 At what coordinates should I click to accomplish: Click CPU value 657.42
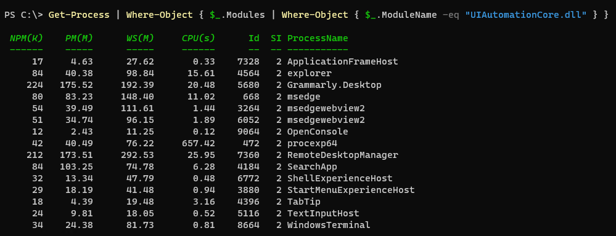pos(199,143)
